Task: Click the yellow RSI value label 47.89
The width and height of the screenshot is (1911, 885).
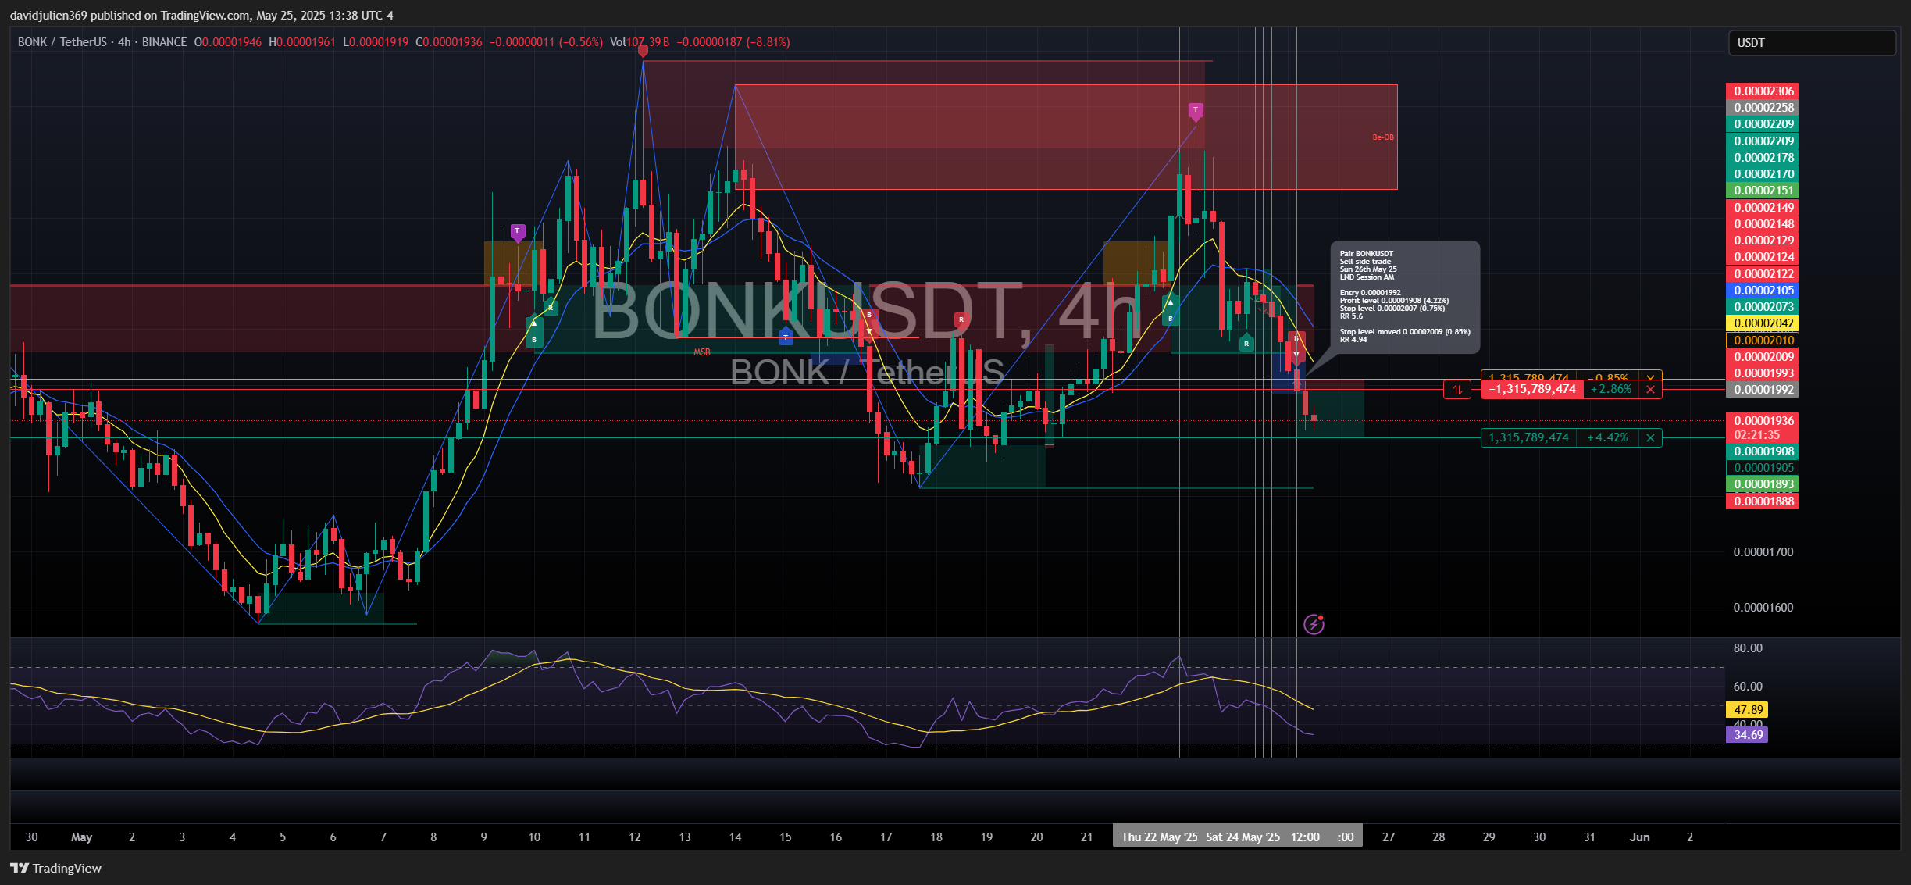Action: tap(1748, 710)
